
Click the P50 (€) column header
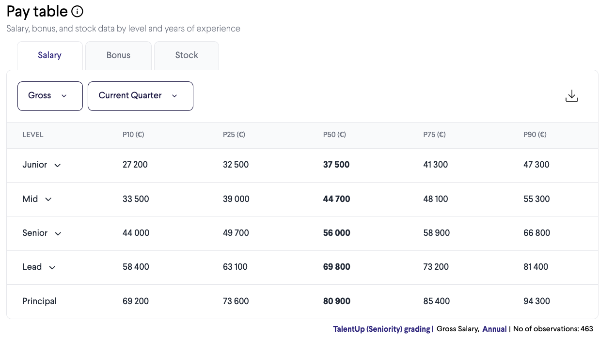pos(334,135)
